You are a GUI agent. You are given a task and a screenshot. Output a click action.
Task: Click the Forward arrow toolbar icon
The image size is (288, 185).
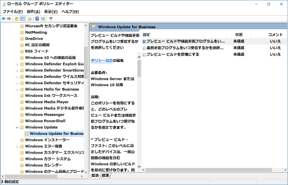pyautogui.click(x=9, y=19)
